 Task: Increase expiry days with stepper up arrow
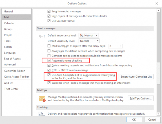(x=121, y=45)
